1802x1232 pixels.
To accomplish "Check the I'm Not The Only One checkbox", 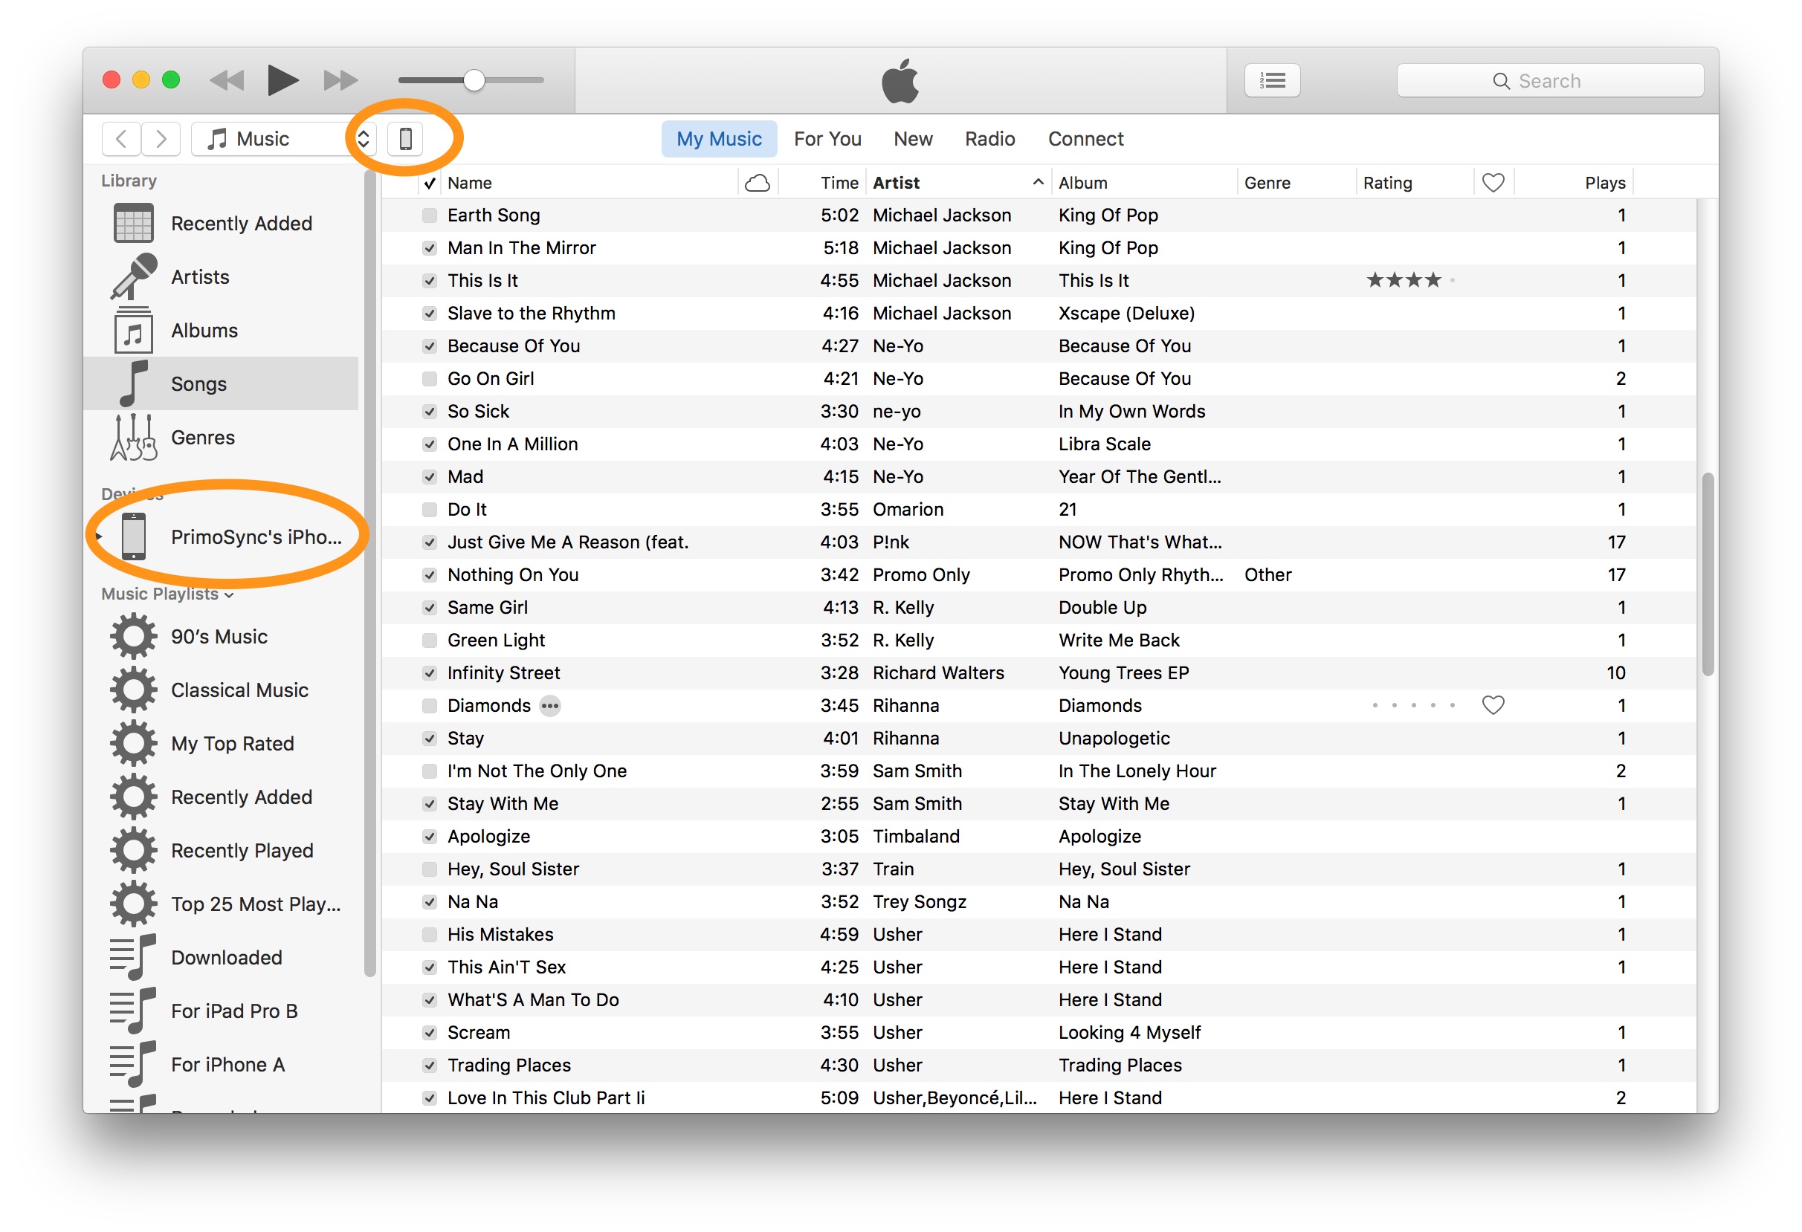I will [x=429, y=771].
